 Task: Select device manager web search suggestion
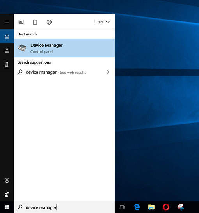pos(64,72)
